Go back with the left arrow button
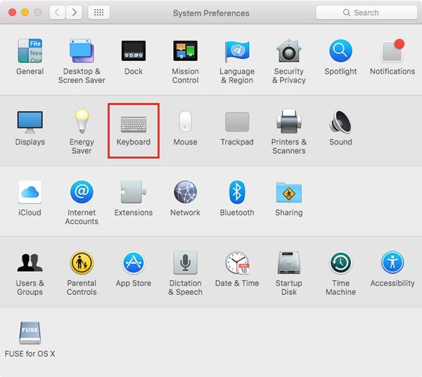 click(x=57, y=13)
